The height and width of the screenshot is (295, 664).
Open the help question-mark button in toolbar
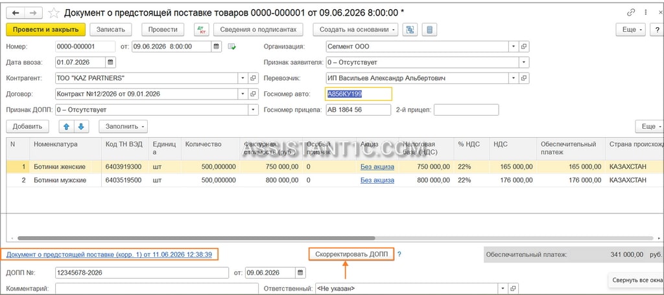click(x=658, y=30)
